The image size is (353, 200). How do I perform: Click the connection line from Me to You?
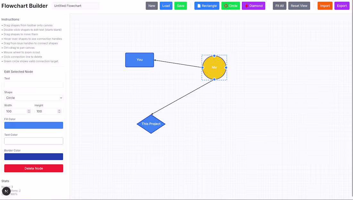coord(178,64)
